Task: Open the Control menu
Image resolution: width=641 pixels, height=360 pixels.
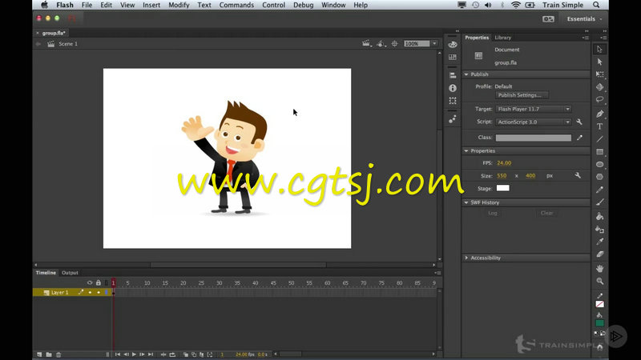Action: coord(273,5)
